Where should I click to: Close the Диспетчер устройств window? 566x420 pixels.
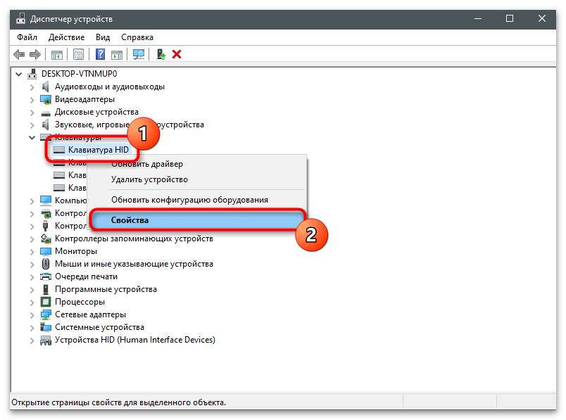[541, 18]
